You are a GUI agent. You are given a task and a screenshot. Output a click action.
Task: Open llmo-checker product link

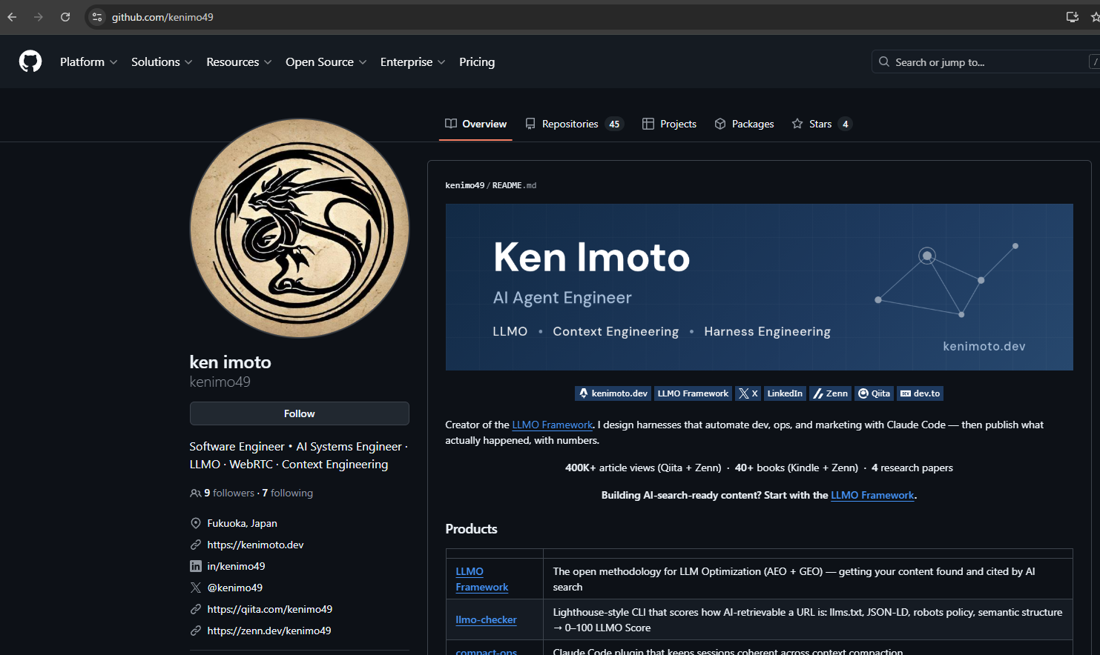pyautogui.click(x=486, y=620)
